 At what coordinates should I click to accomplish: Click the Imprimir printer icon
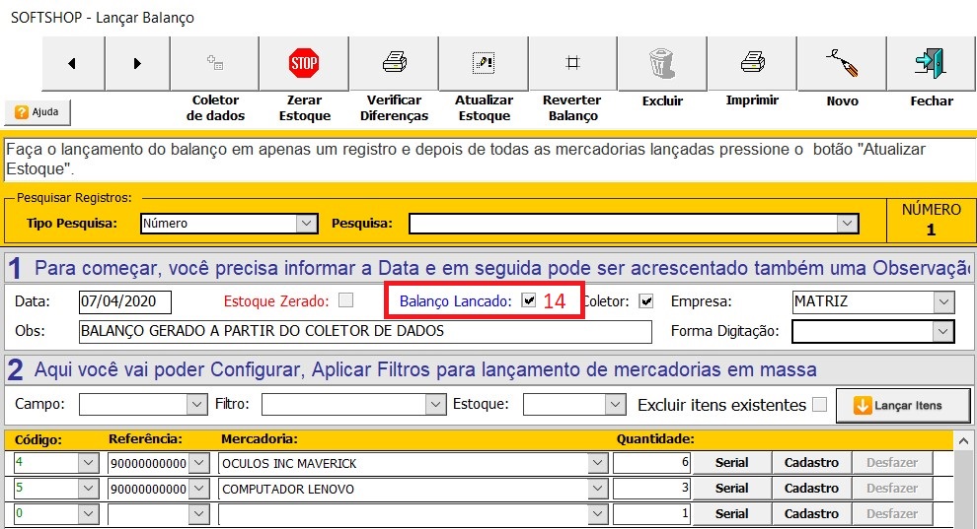click(x=752, y=64)
